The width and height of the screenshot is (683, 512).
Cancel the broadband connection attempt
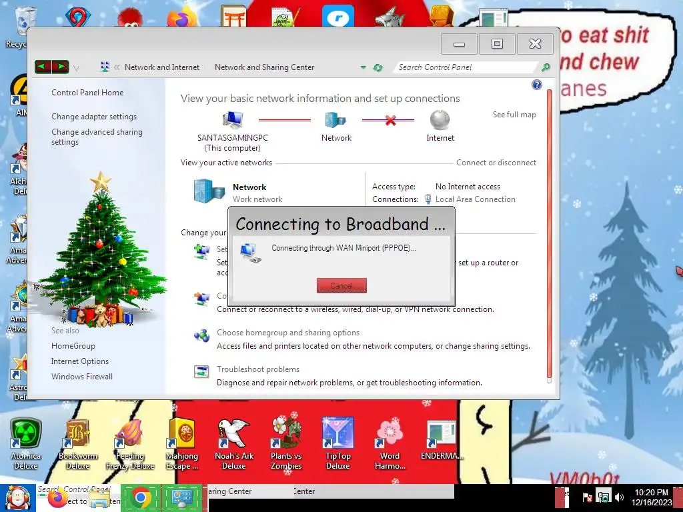click(341, 285)
